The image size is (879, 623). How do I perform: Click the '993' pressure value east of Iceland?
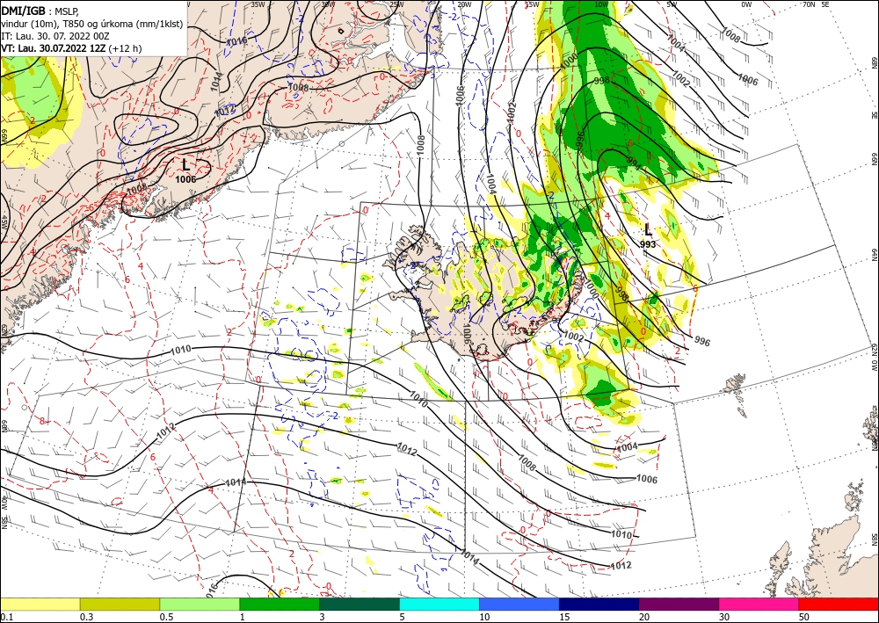tap(648, 244)
